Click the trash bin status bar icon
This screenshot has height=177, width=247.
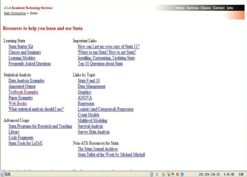151,174
